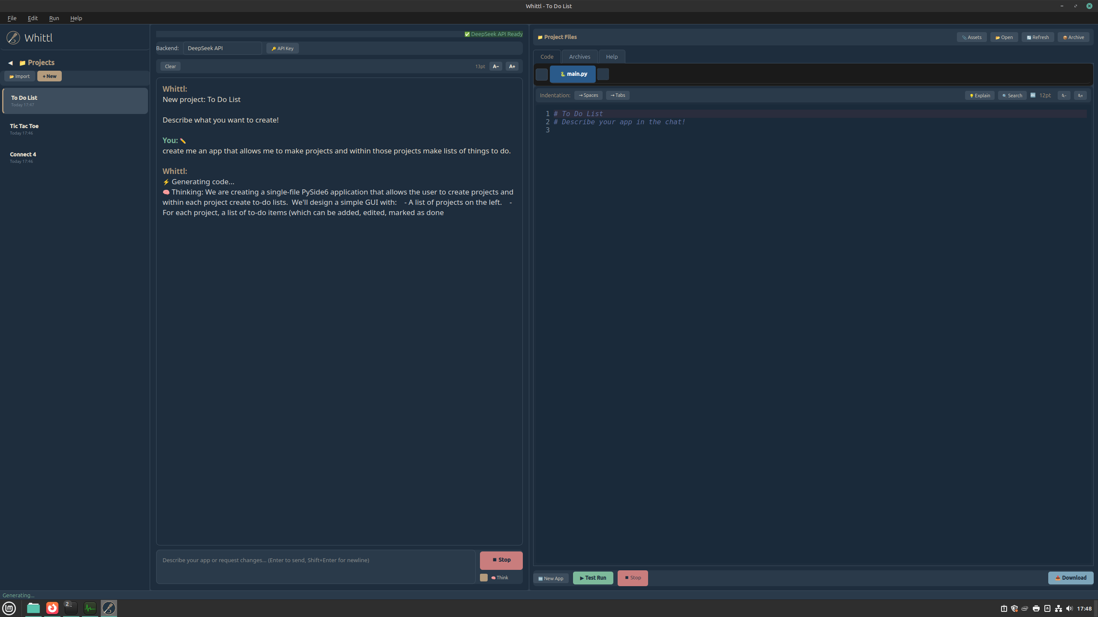Switch to the Archives tab
This screenshot has width=1098, height=617.
pyautogui.click(x=579, y=57)
